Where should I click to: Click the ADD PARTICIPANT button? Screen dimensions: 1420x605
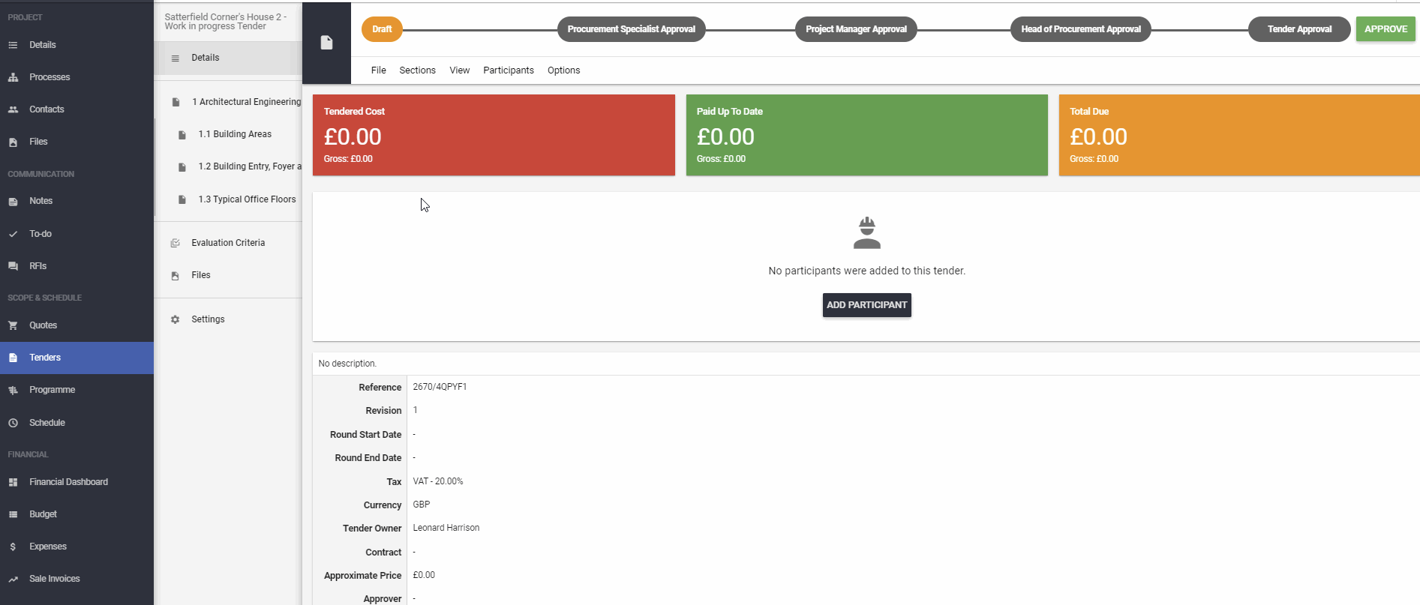(x=866, y=305)
